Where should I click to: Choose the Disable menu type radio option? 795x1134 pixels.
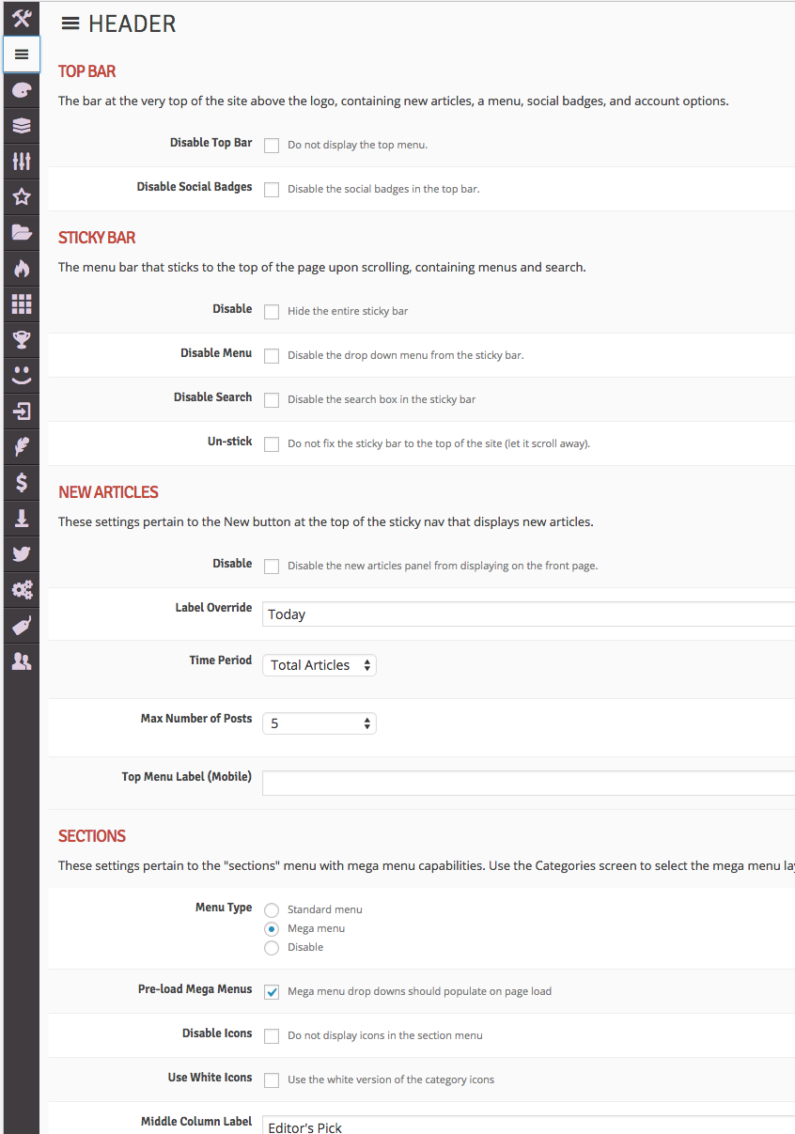pos(272,948)
